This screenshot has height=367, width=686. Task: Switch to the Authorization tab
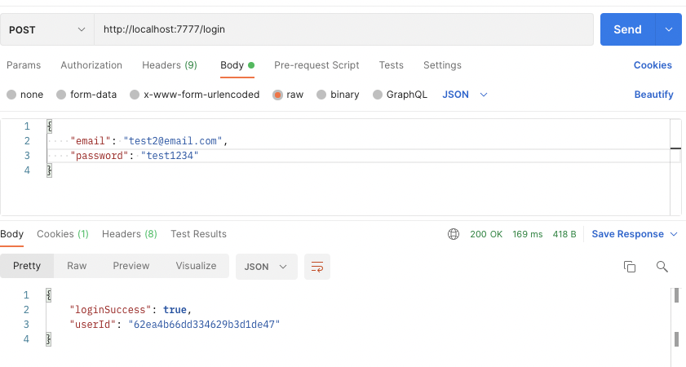pyautogui.click(x=91, y=65)
